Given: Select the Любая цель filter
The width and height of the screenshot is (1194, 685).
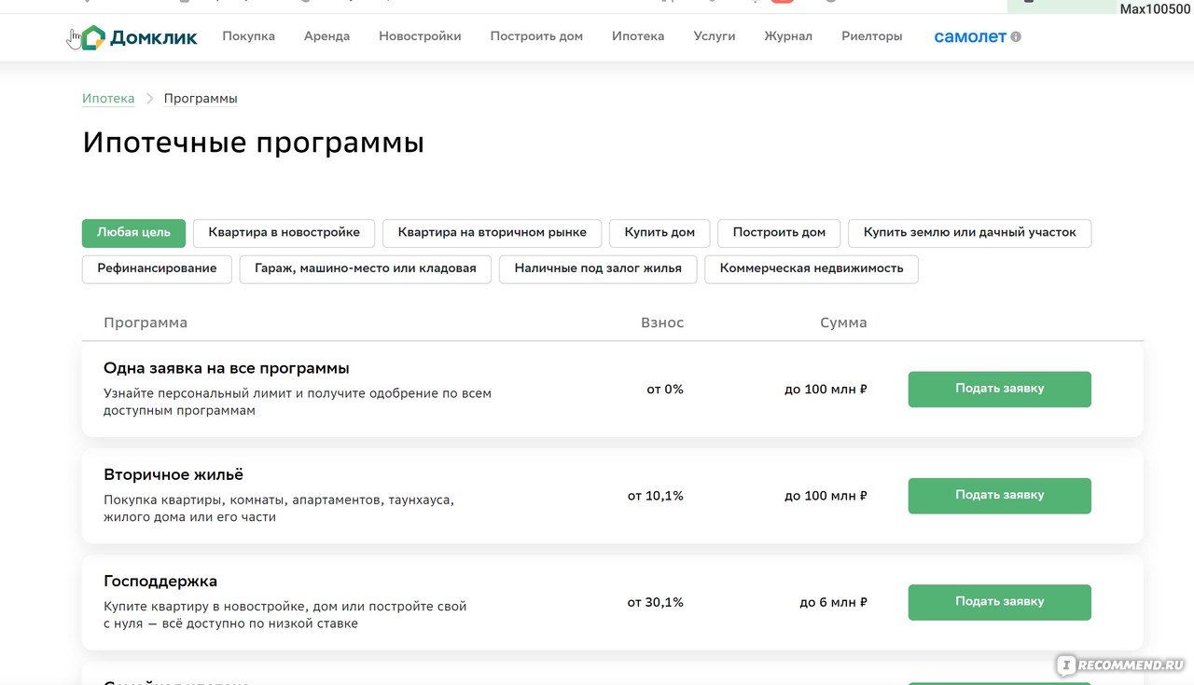Looking at the screenshot, I should pos(133,233).
